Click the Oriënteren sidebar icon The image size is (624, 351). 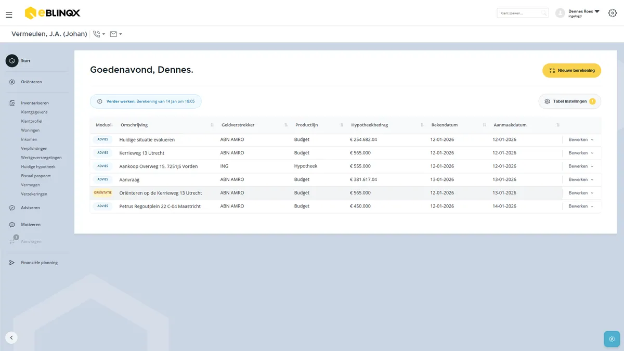pyautogui.click(x=12, y=82)
